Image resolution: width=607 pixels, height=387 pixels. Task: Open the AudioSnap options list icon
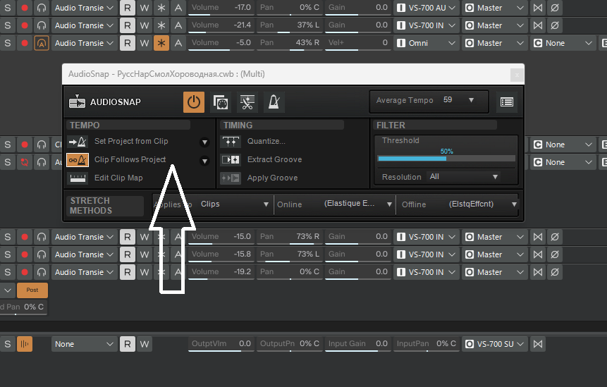pyautogui.click(x=506, y=102)
